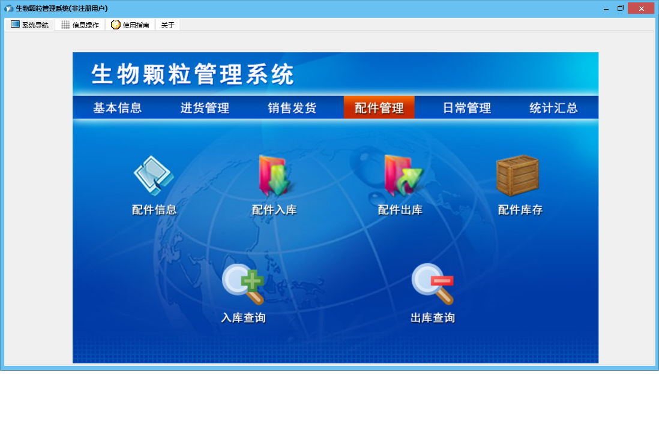Open the 出库查询 magnifier minus icon
The height and width of the screenshot is (433, 659).
(433, 284)
